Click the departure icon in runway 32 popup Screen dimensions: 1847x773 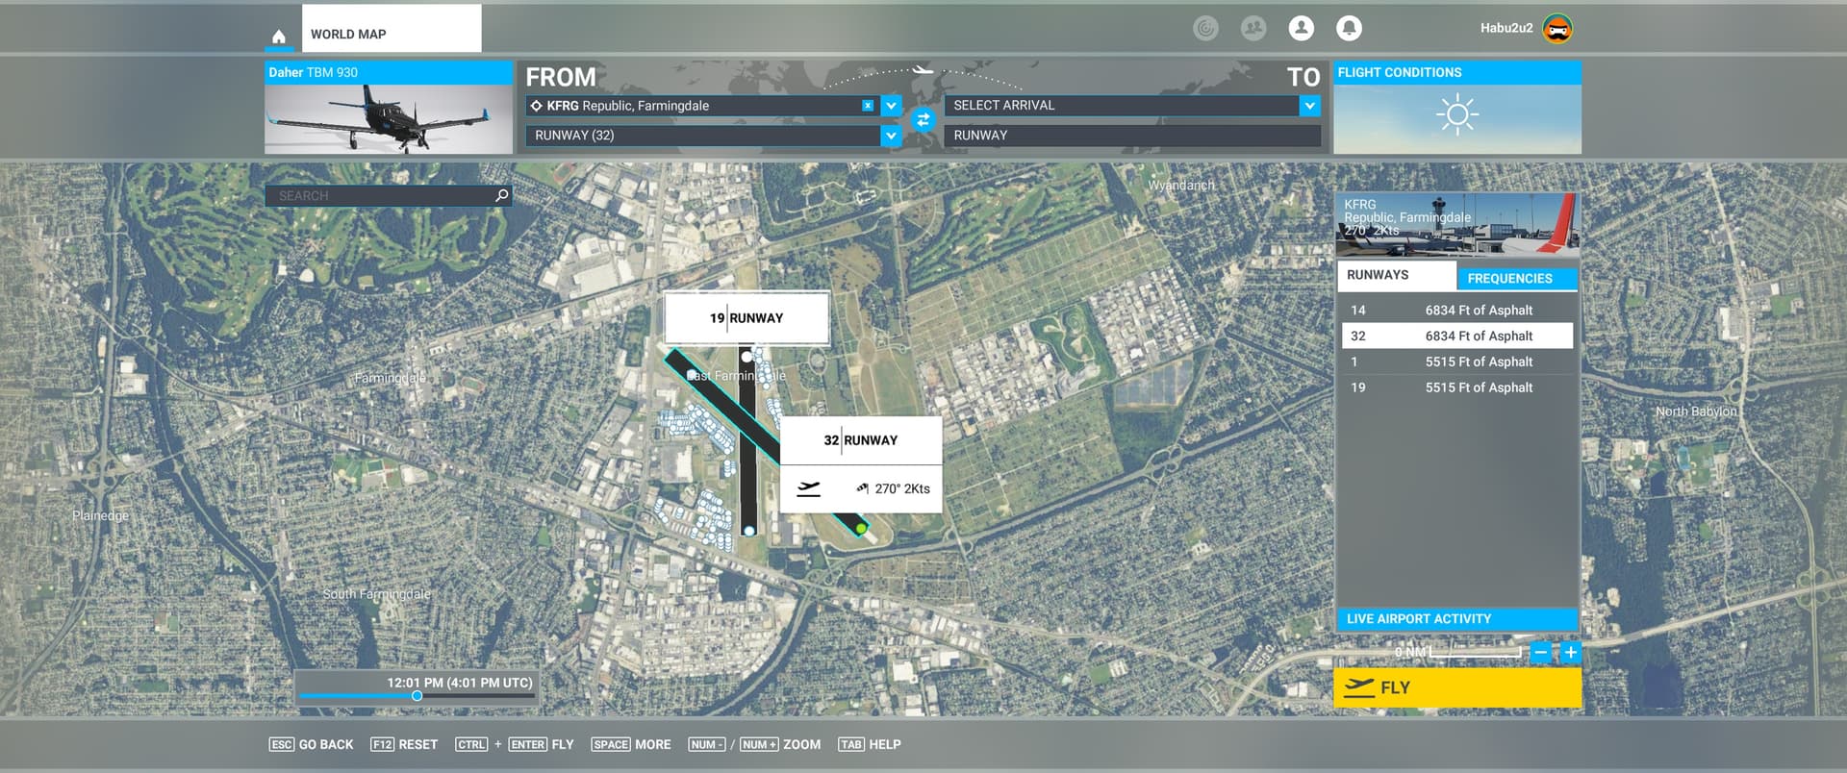[x=809, y=488]
